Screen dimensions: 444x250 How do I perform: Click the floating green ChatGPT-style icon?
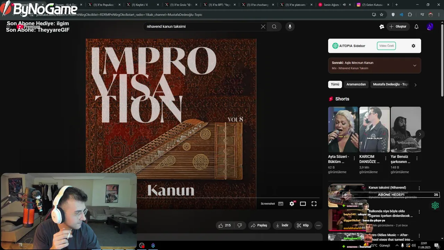pyautogui.click(x=435, y=206)
